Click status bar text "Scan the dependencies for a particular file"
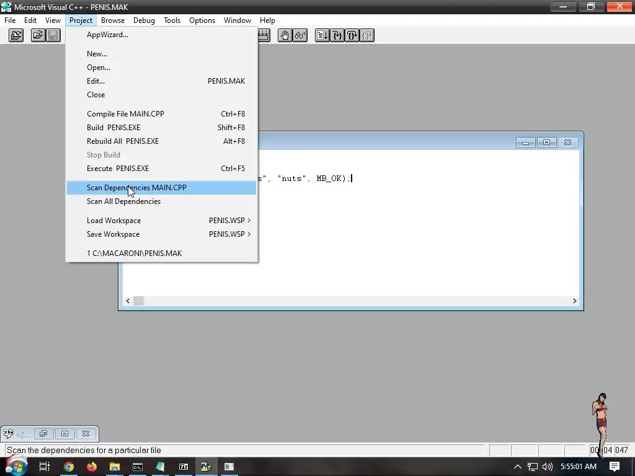The image size is (635, 476). coord(84,451)
